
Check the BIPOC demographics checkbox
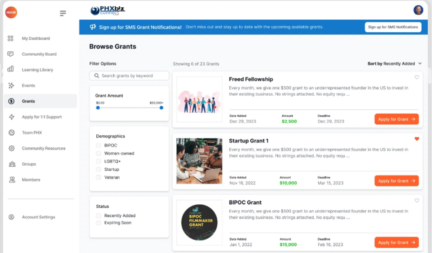click(98, 145)
